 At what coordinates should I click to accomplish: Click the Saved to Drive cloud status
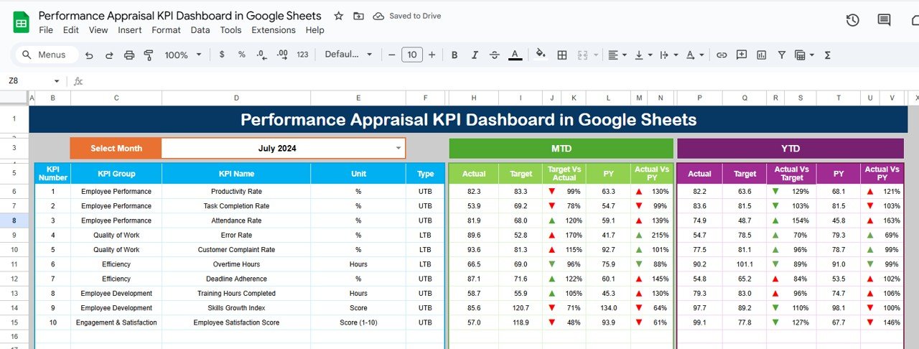pyautogui.click(x=407, y=16)
